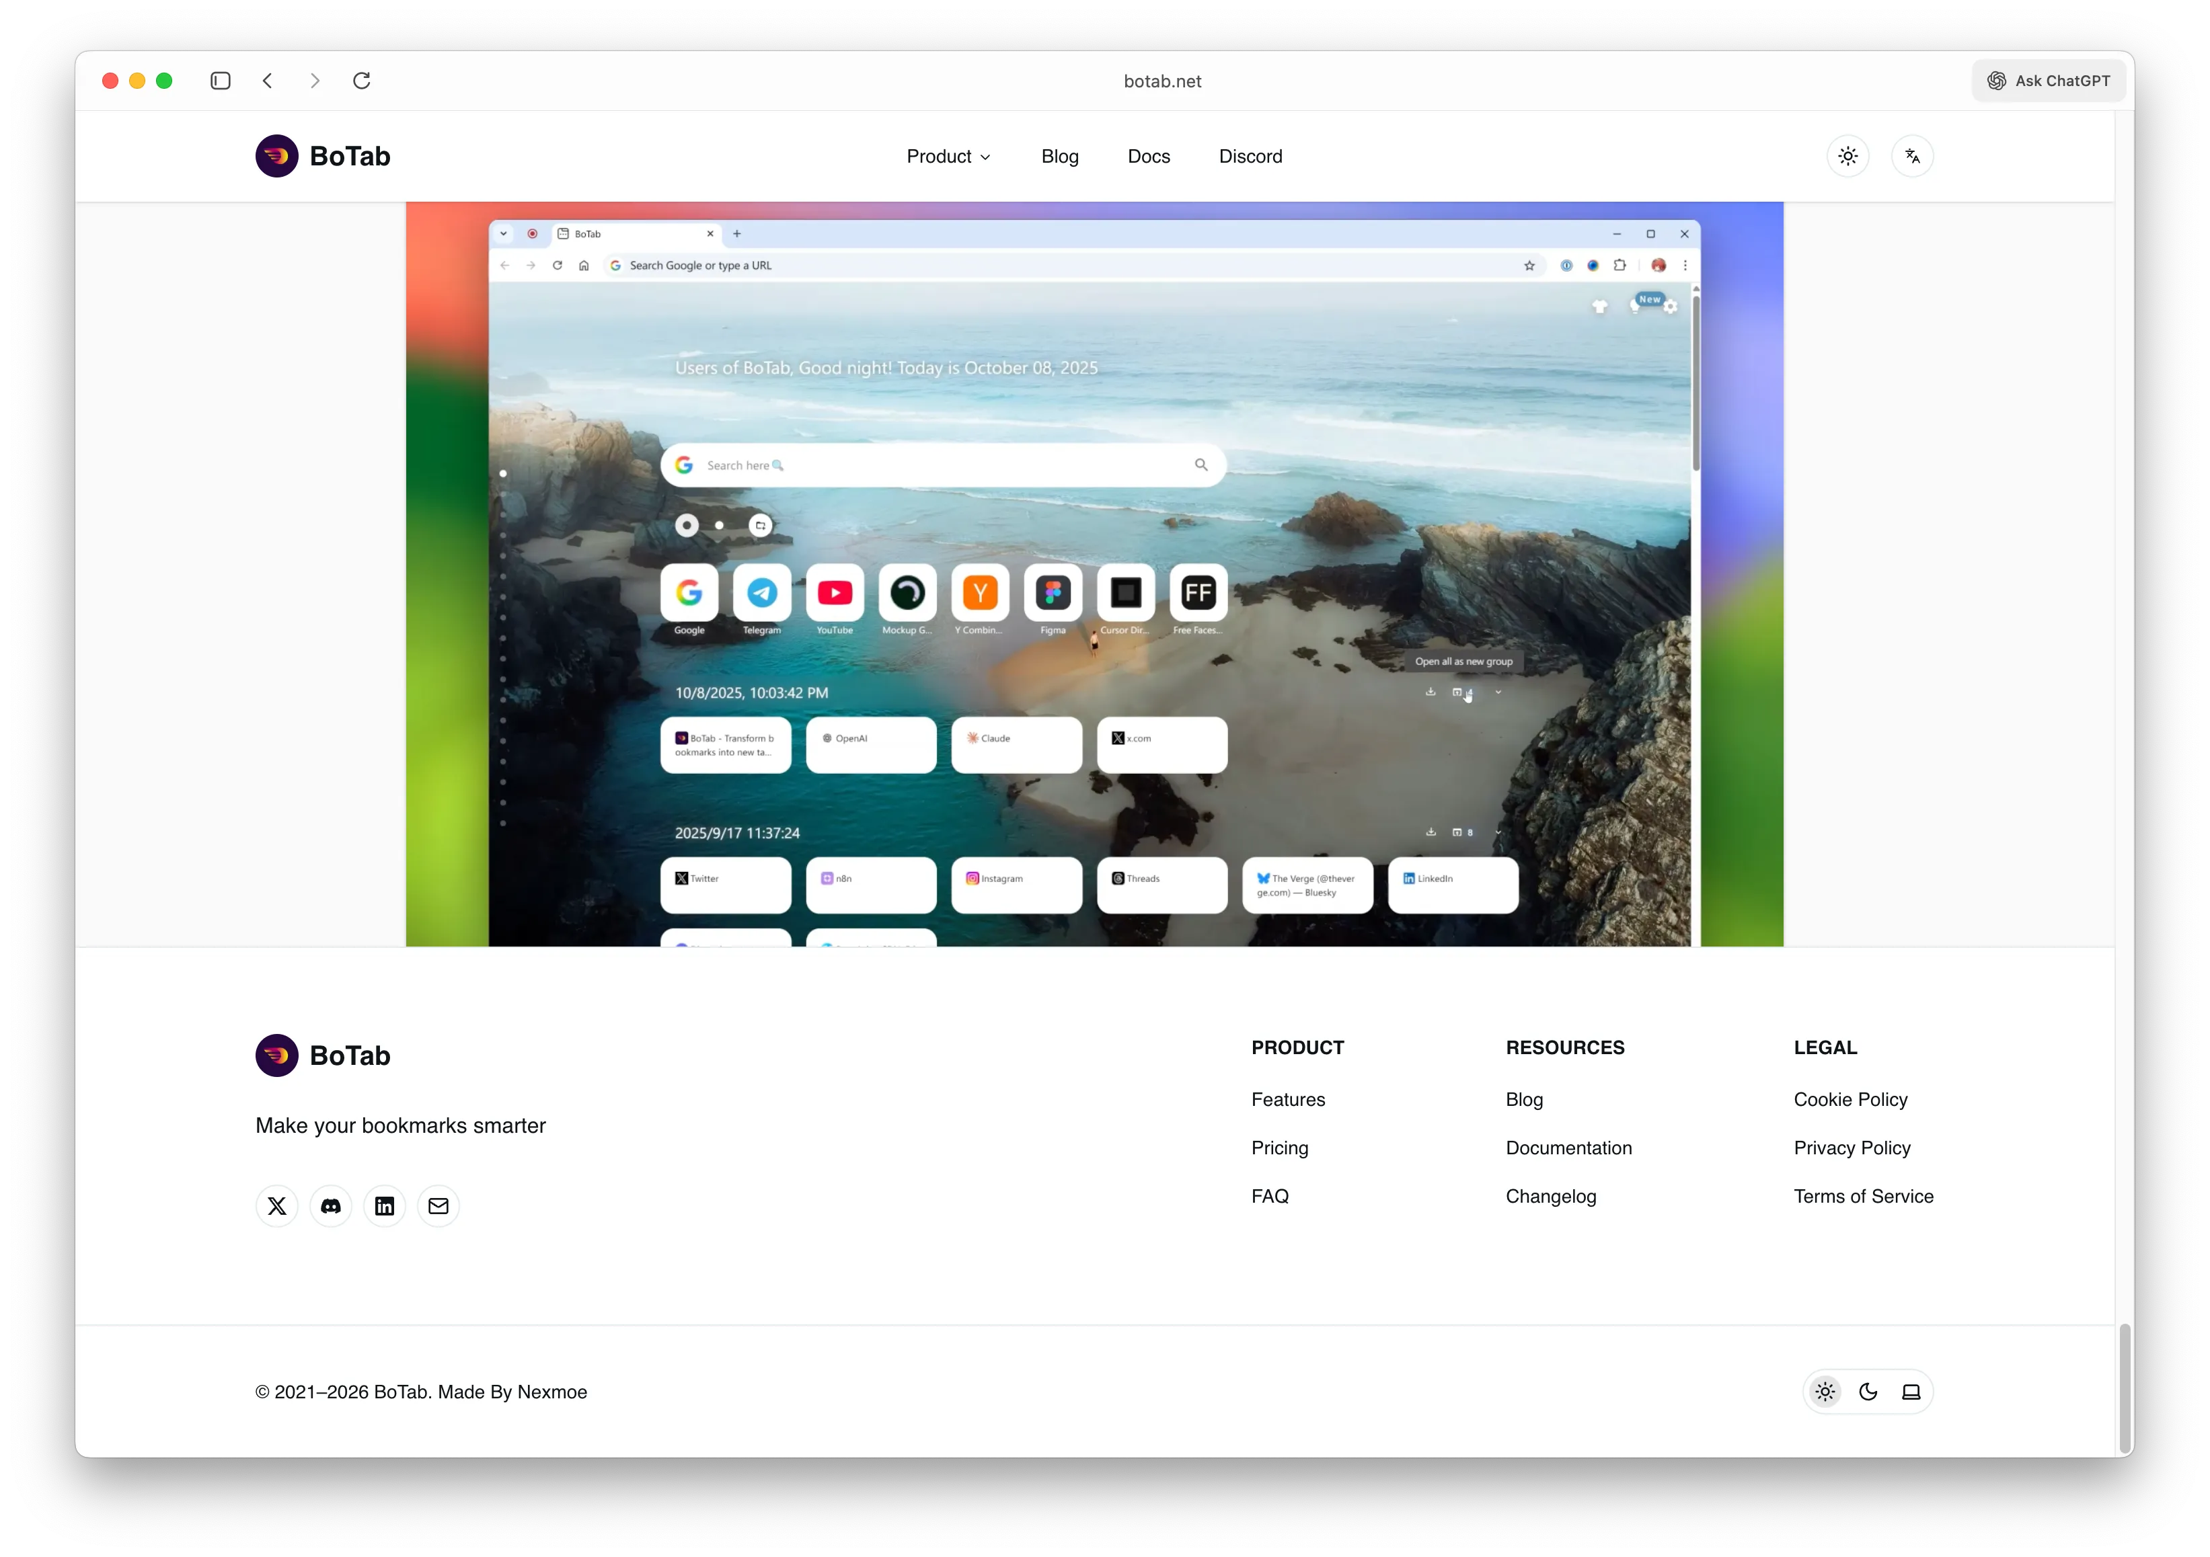Enable dark mode with the moon toggle
This screenshot has width=2210, height=1557.
point(1868,1392)
